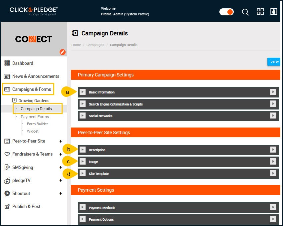Click the Peer-to-Peer Site Settings header

[175, 133]
